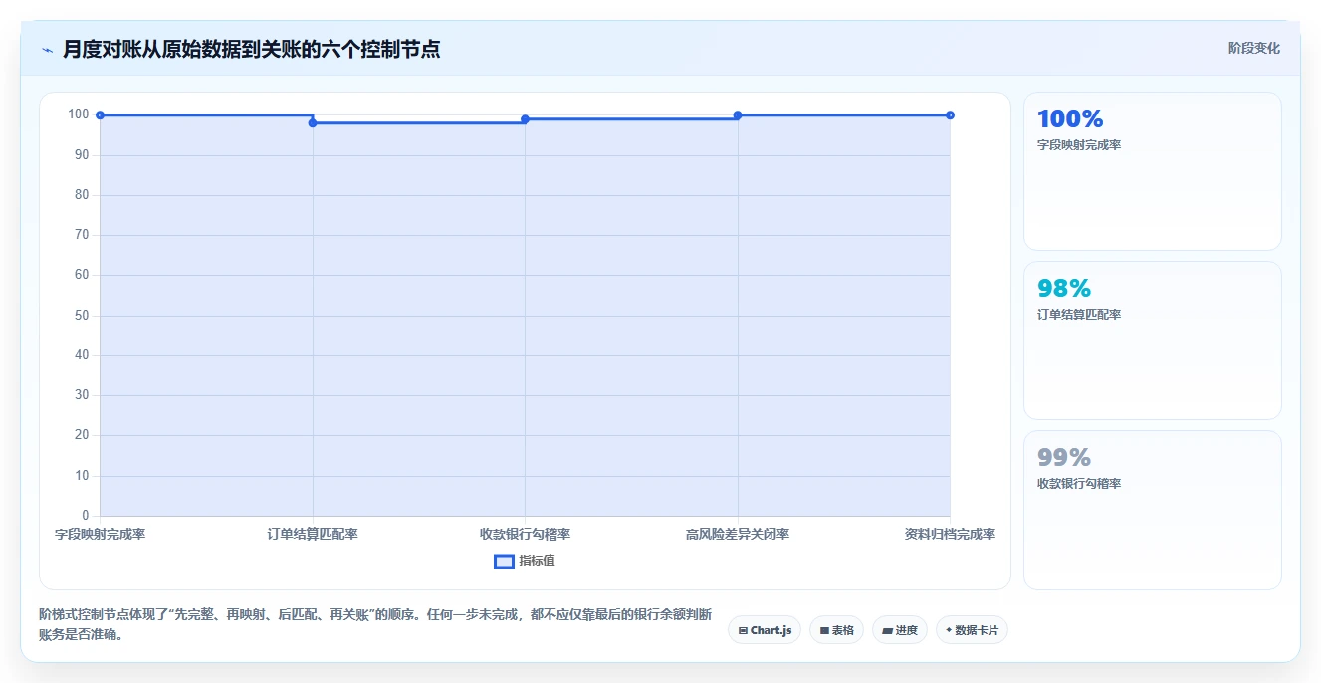Click the 字段映射完成率 data point on chart

pyautogui.click(x=100, y=115)
